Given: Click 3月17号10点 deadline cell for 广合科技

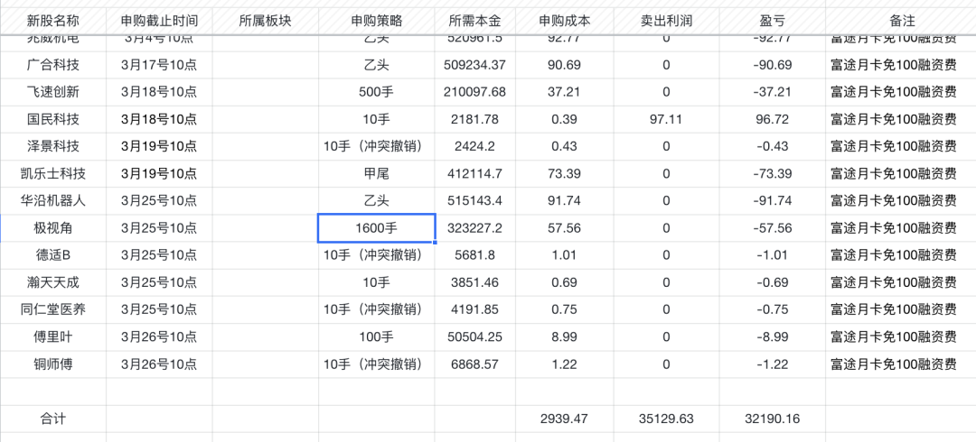Looking at the screenshot, I should [159, 65].
